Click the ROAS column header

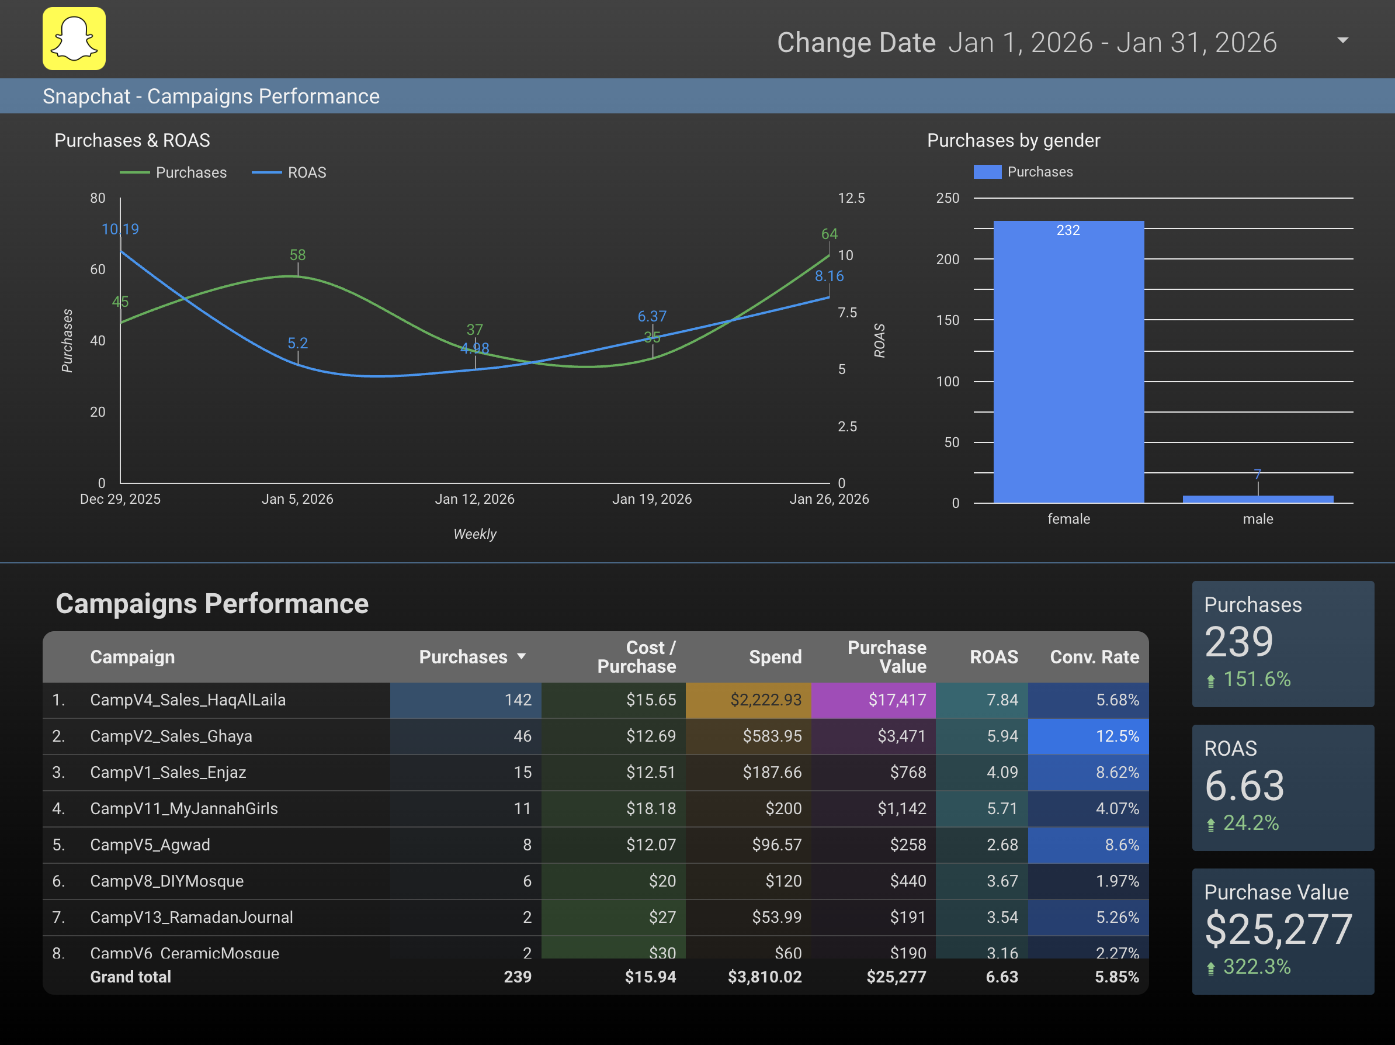(993, 657)
